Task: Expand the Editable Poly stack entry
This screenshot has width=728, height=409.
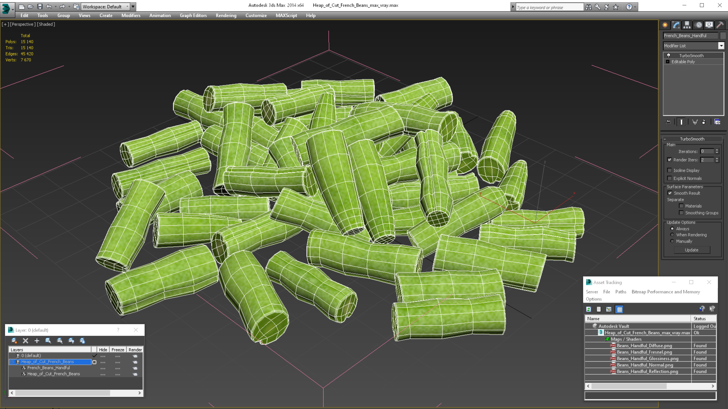Action: pyautogui.click(x=668, y=62)
